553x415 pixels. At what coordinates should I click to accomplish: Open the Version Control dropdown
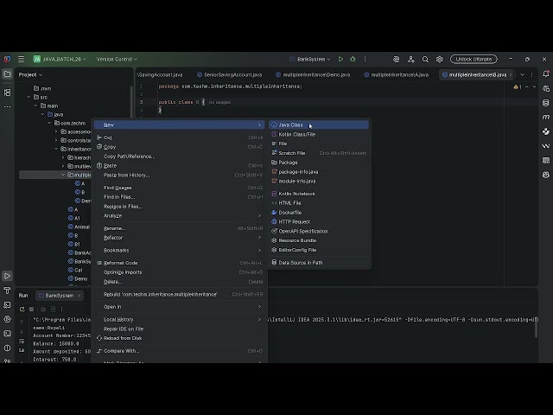point(117,60)
